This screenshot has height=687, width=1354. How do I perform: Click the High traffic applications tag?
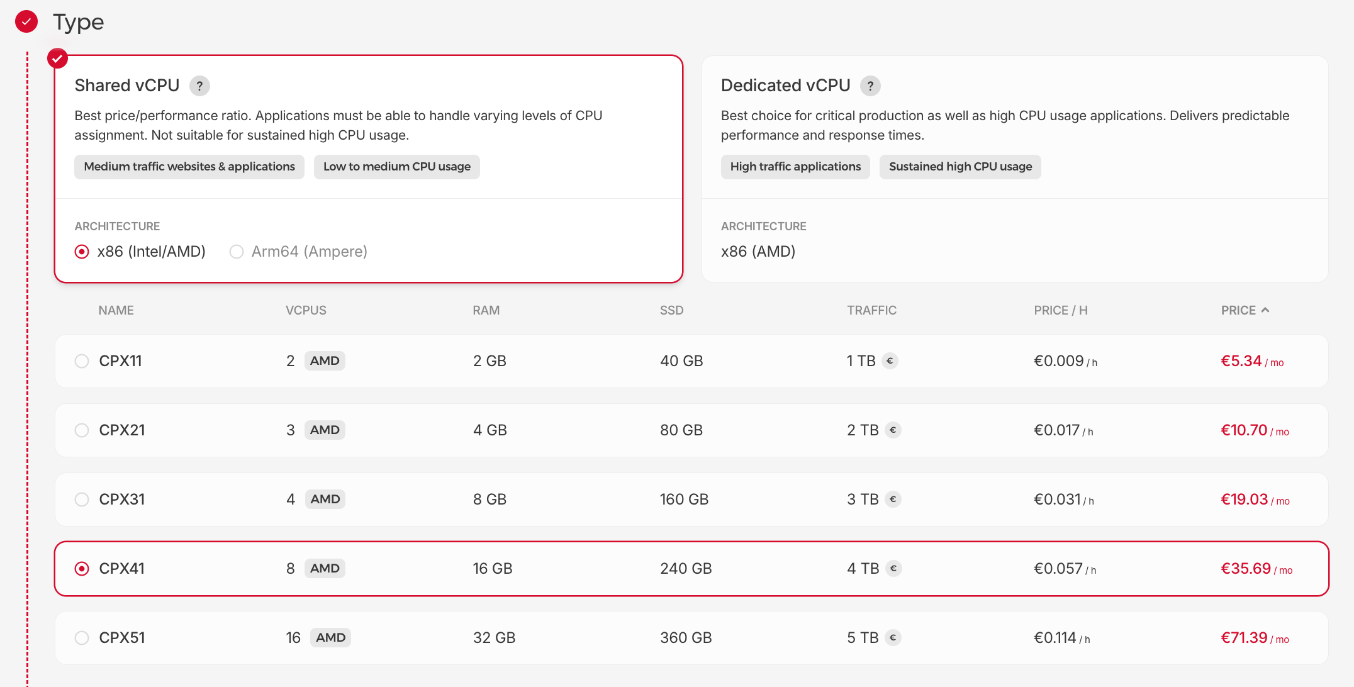tap(795, 167)
